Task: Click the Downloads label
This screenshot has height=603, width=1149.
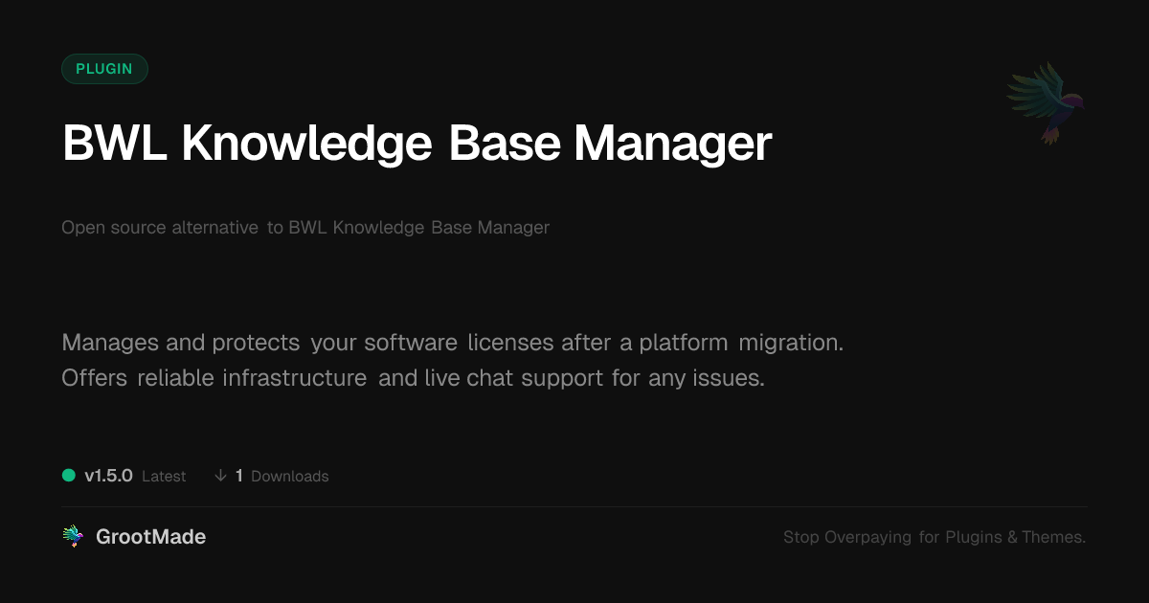Action: [x=289, y=477]
